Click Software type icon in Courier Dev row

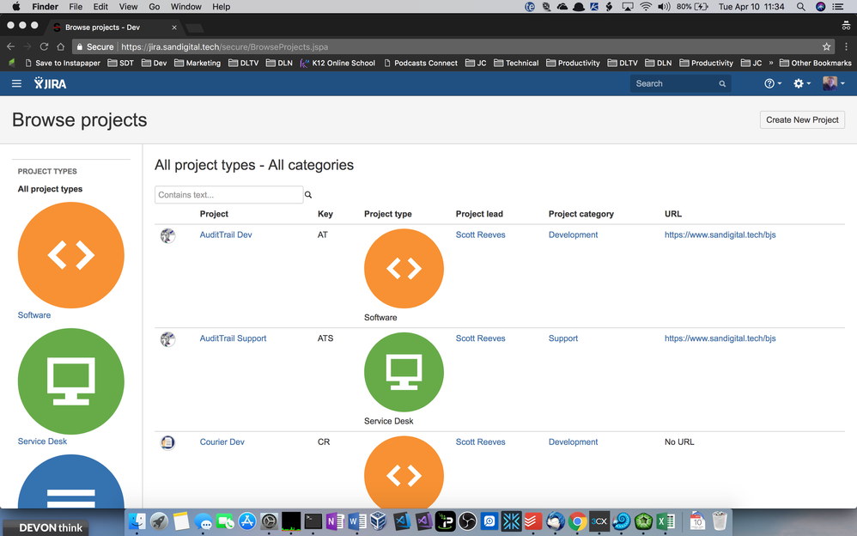click(x=404, y=472)
